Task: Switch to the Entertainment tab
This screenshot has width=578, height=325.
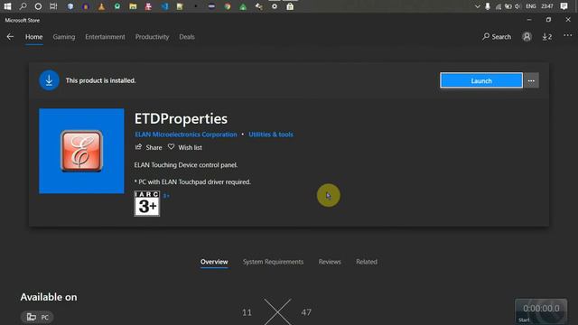Action: coord(105,37)
